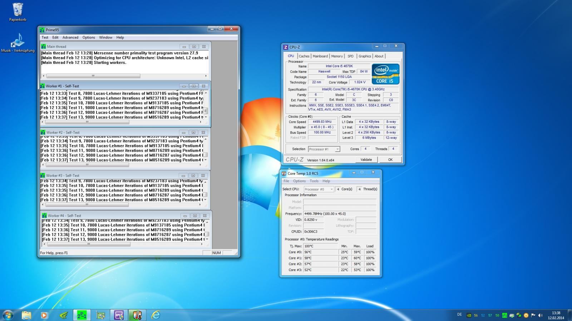Screen dimensions: 572x321
Task: Open Windows Explorer from the taskbar
Action: point(26,315)
